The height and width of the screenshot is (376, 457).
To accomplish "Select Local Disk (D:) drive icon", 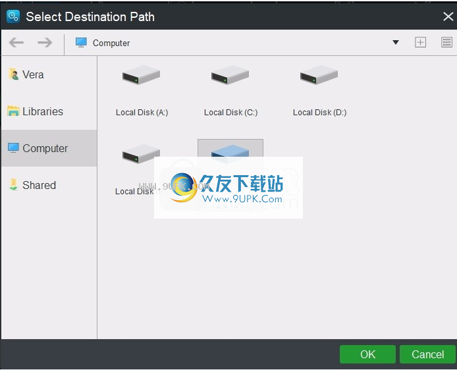I will point(319,75).
